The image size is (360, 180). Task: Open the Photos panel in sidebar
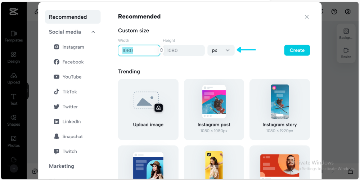[14, 141]
